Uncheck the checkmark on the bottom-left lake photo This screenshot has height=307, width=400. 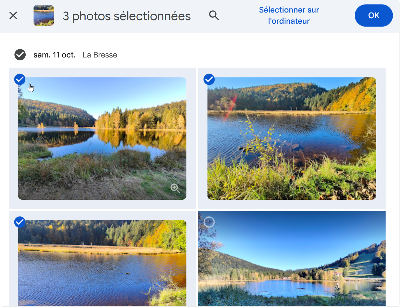click(x=20, y=222)
